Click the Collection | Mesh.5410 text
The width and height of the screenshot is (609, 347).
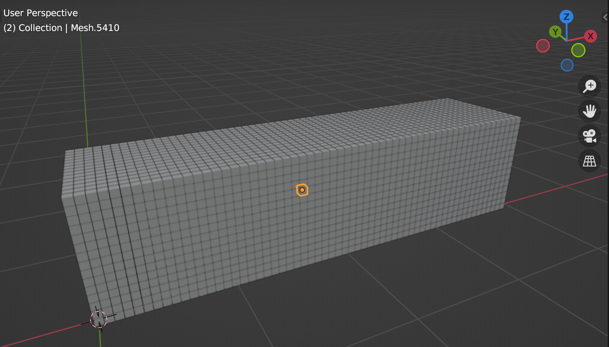click(x=69, y=28)
